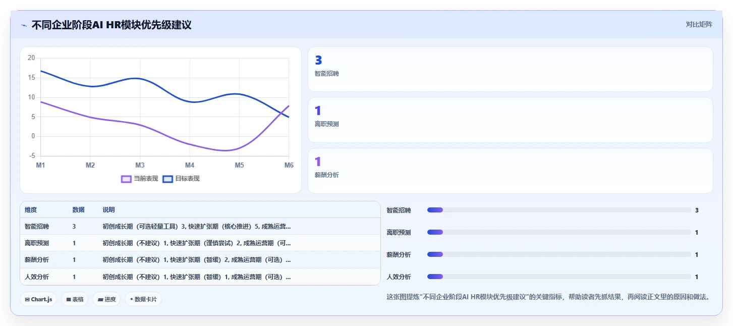
Task: Click the M3 x-axis label
Action: click(140, 165)
